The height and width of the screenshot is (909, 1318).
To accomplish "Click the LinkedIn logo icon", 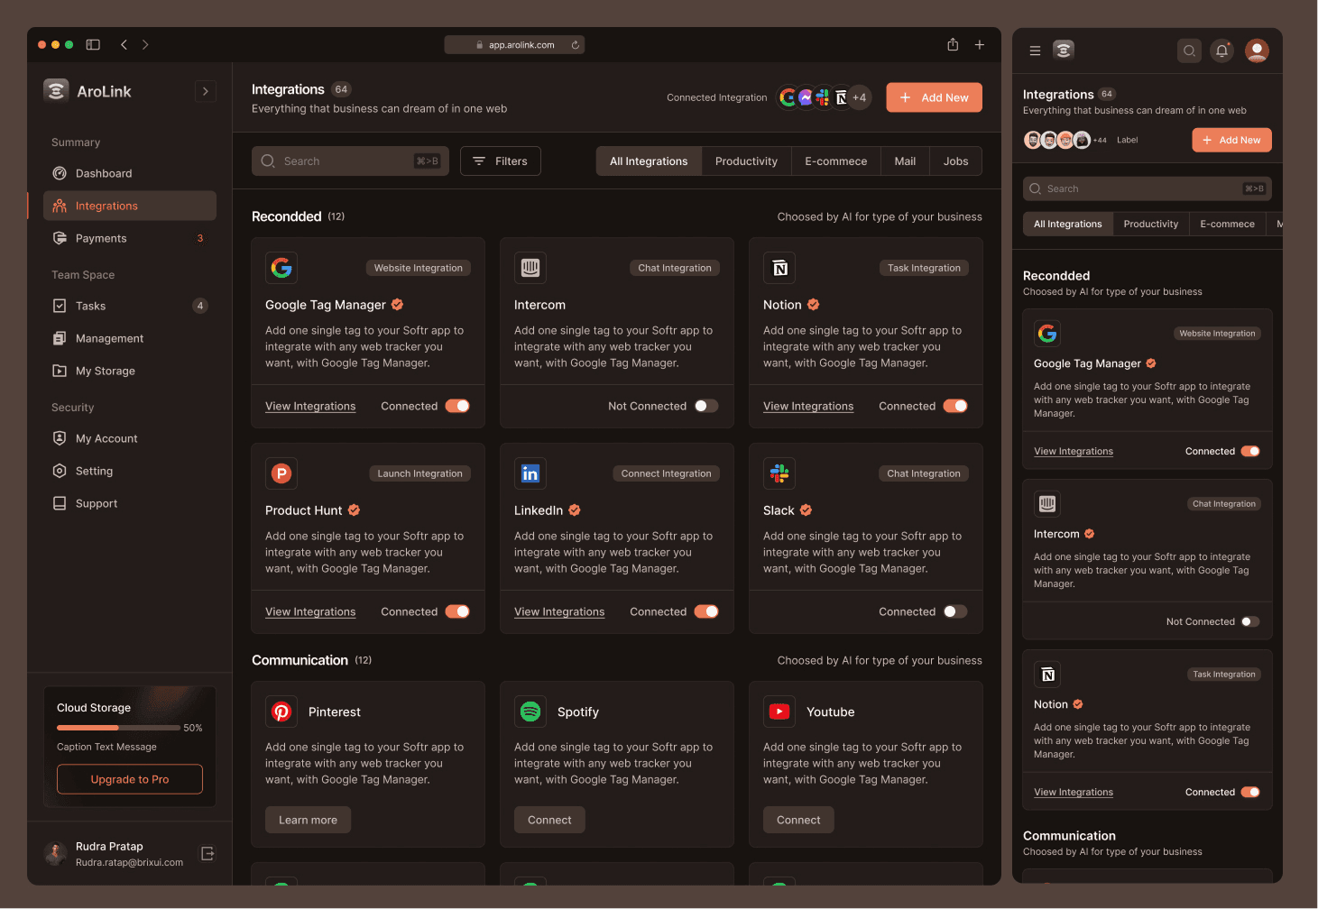I will click(x=530, y=473).
